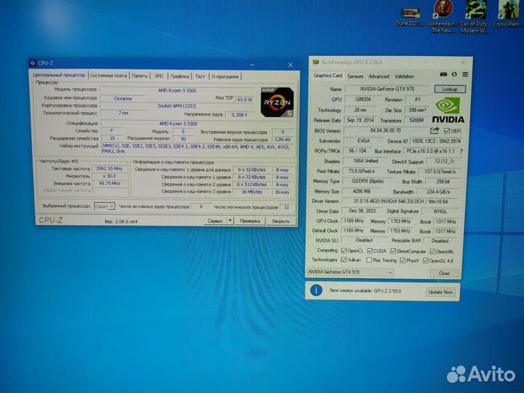The width and height of the screenshot is (524, 393).
Task: Open the GPU-Z hamburger menu icon
Action: click(x=465, y=74)
